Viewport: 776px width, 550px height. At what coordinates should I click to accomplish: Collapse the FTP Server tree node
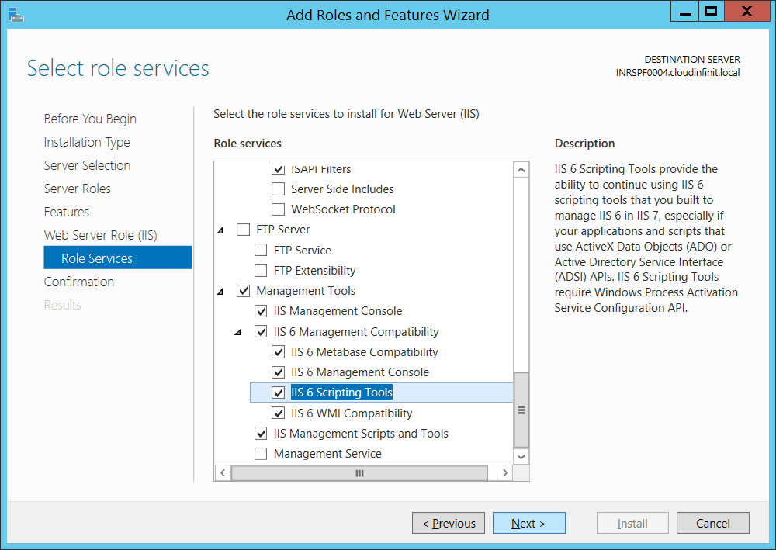(x=221, y=230)
